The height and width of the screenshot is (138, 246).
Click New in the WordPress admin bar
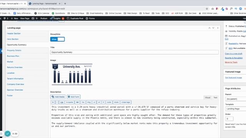(14, 18)
